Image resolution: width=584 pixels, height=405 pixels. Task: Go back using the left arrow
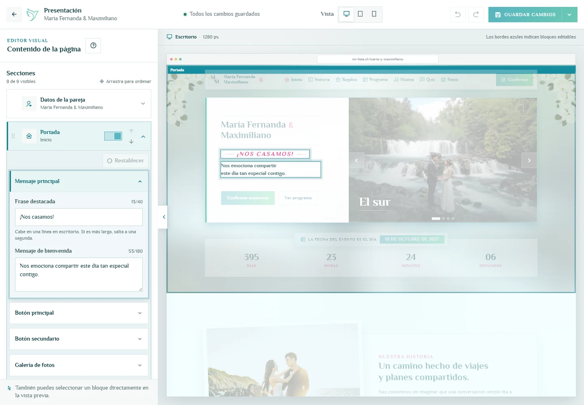[14, 14]
